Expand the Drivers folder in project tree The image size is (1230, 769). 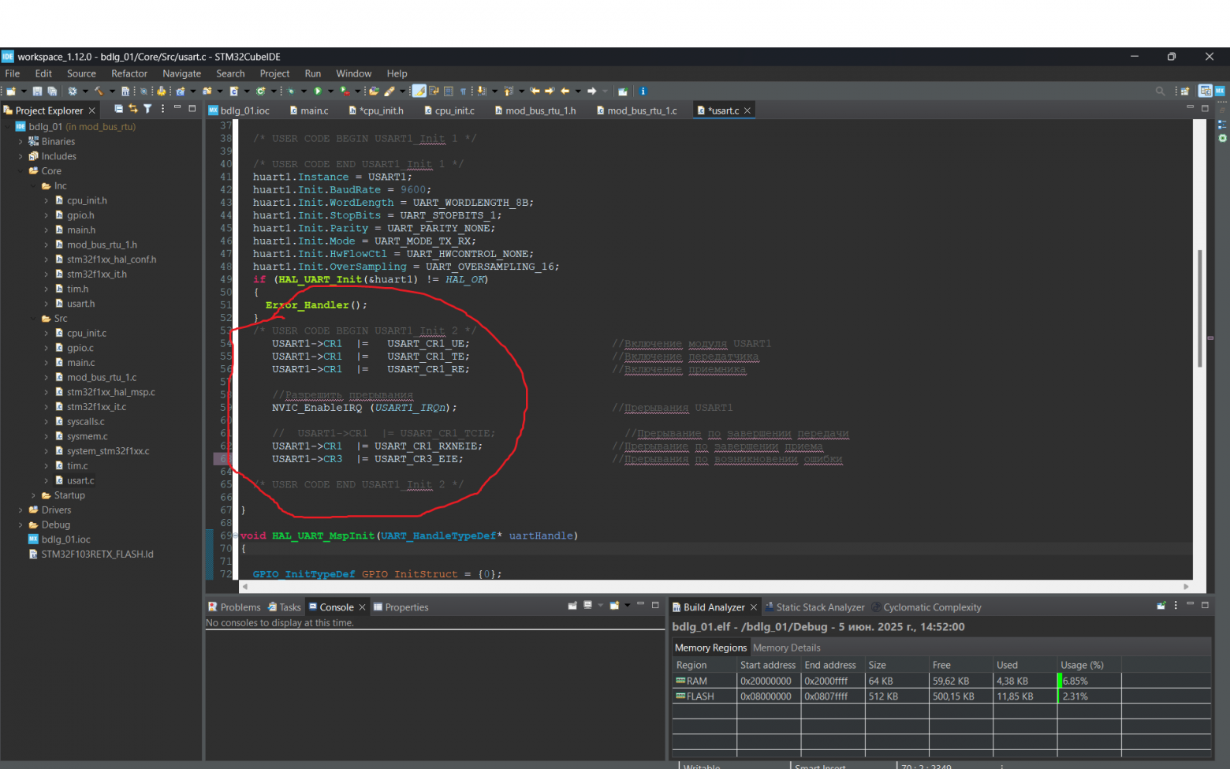point(20,510)
